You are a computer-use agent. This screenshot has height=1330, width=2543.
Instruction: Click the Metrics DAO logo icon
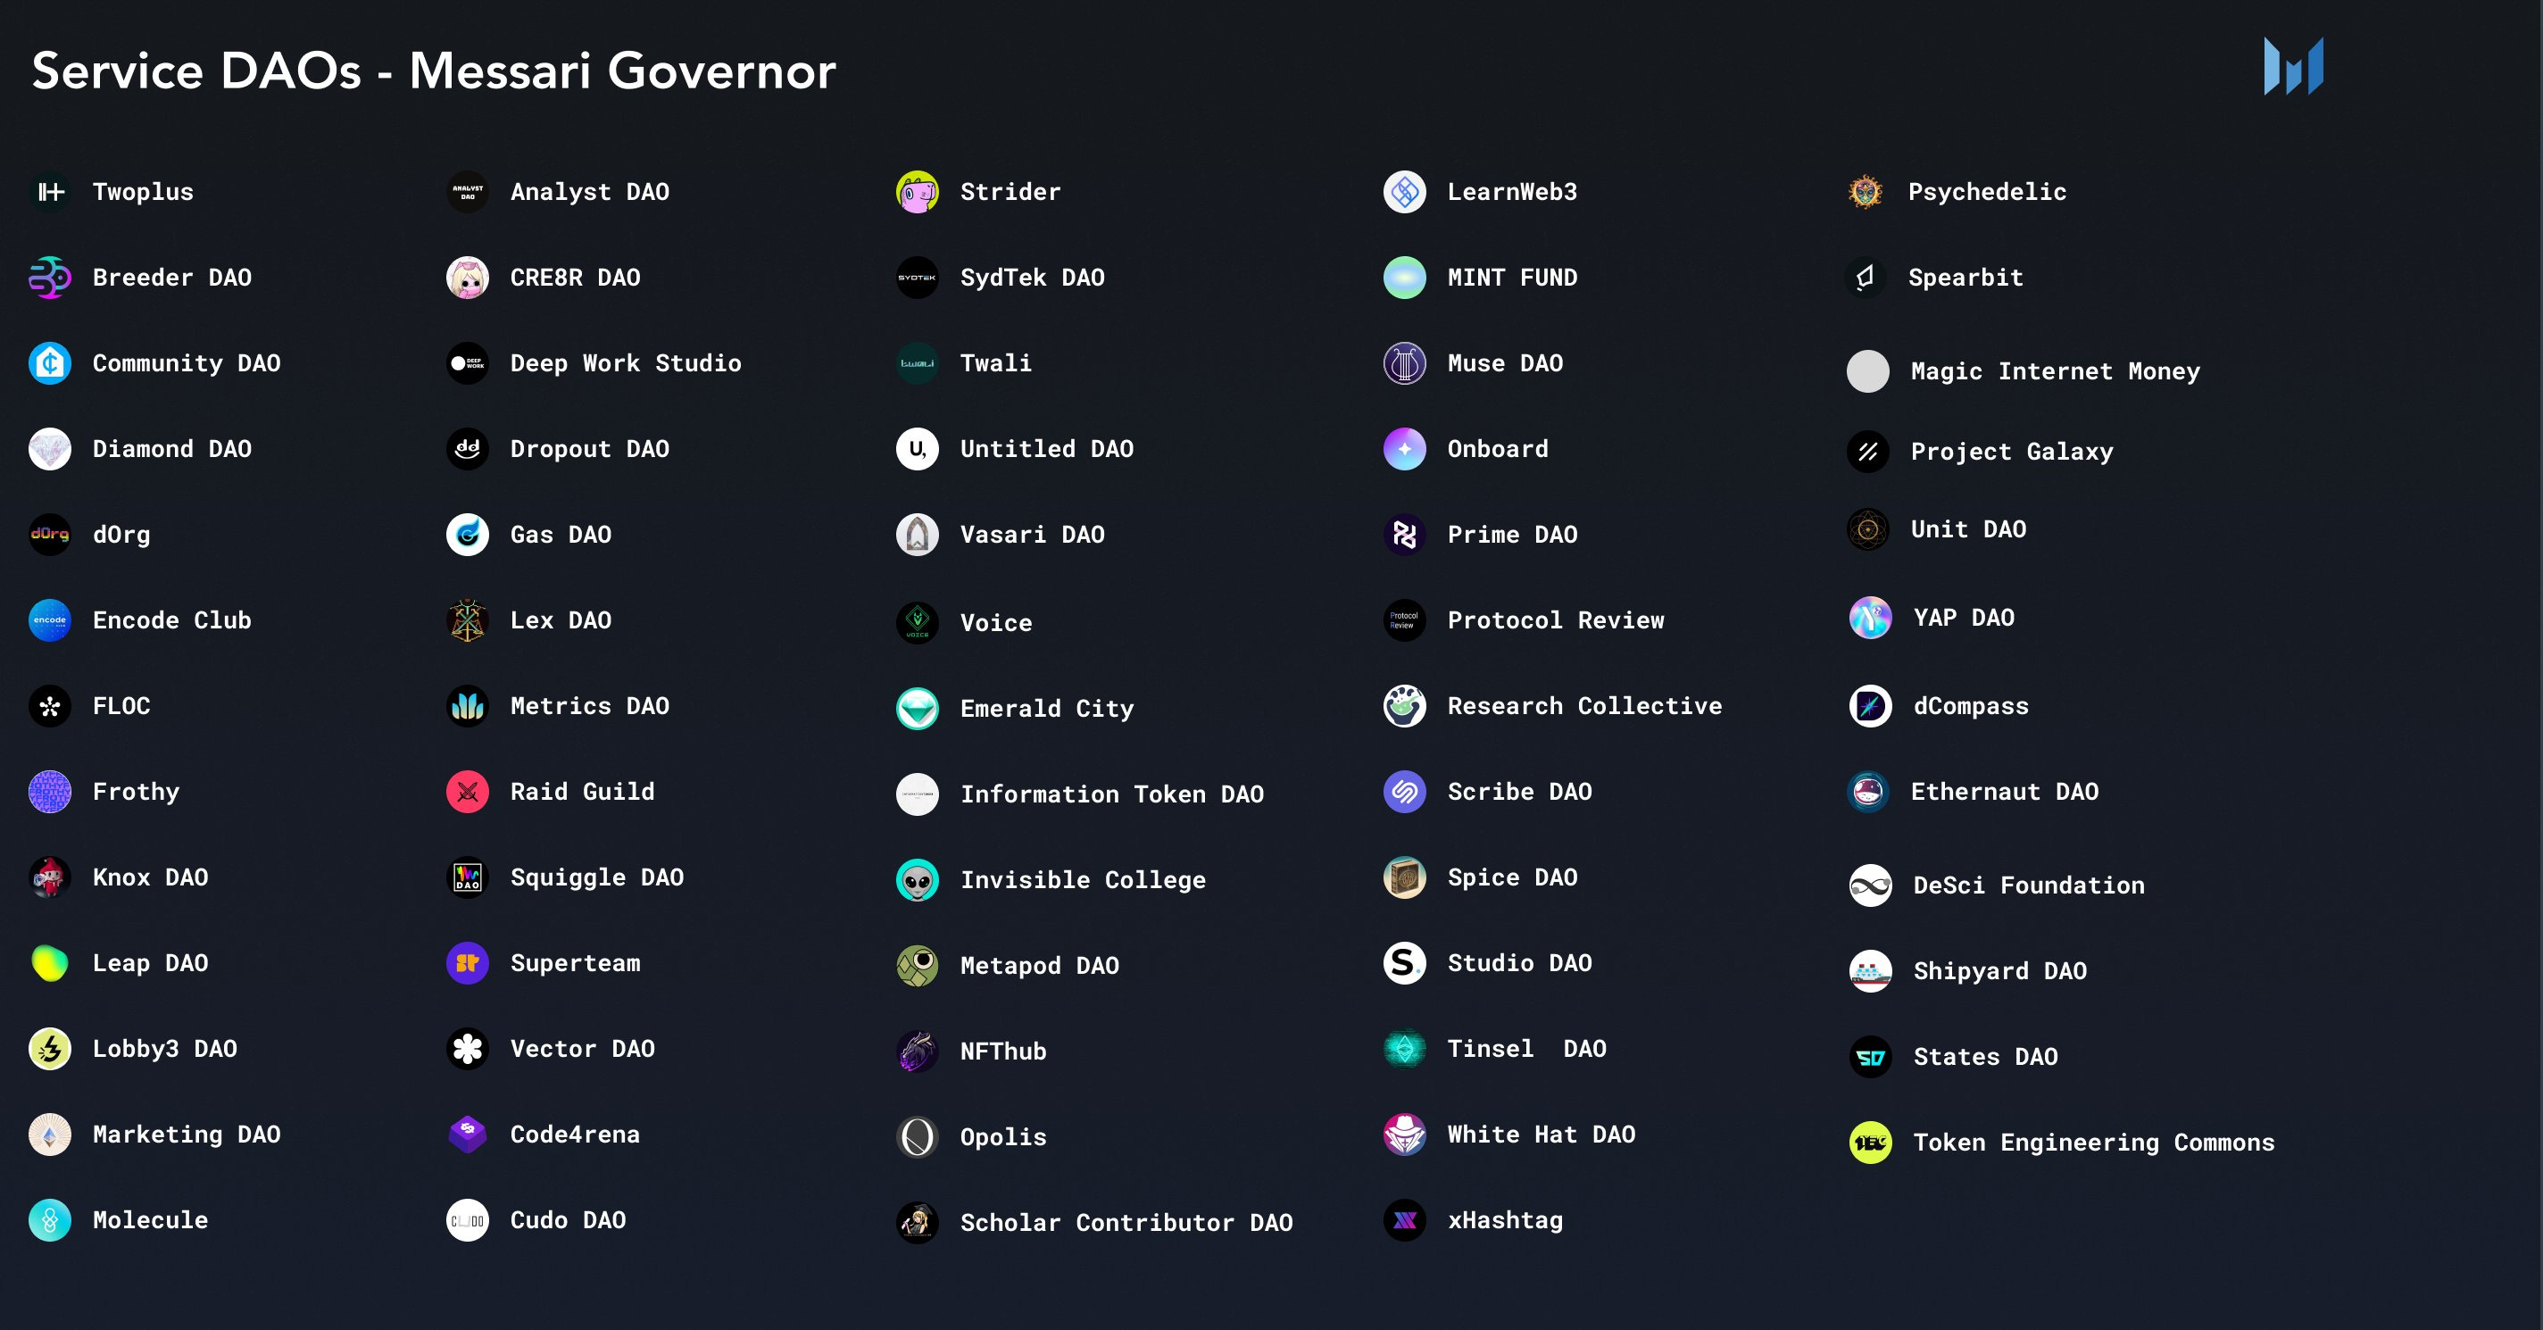467,706
